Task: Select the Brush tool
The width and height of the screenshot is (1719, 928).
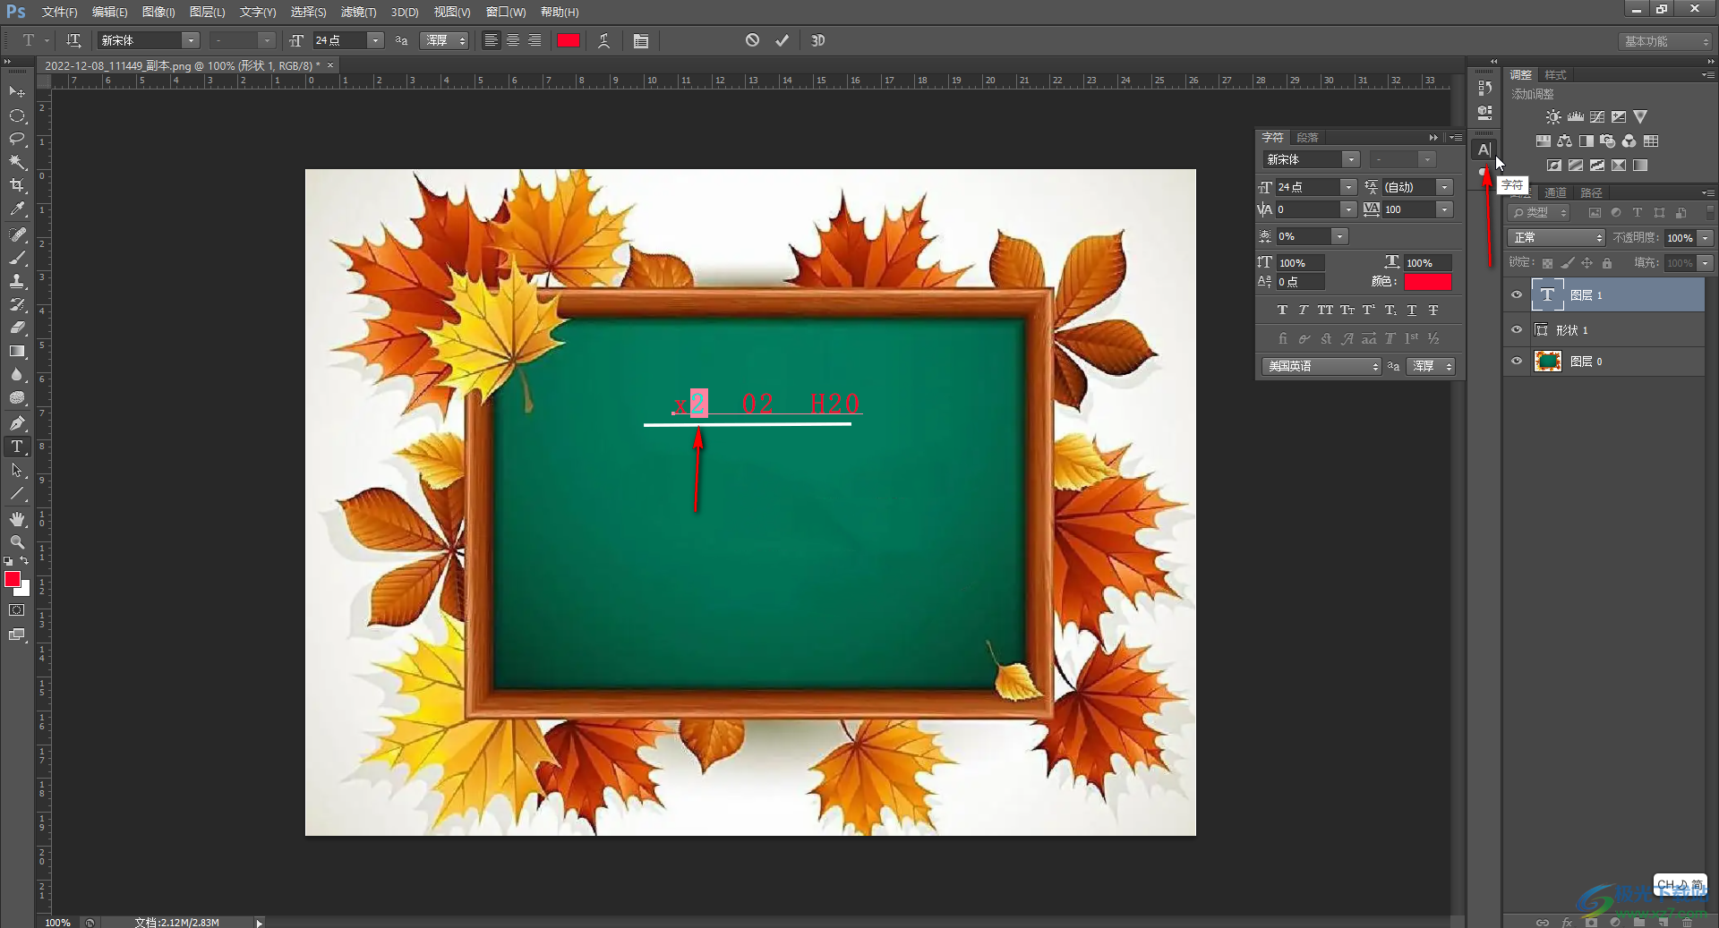Action: point(17,258)
